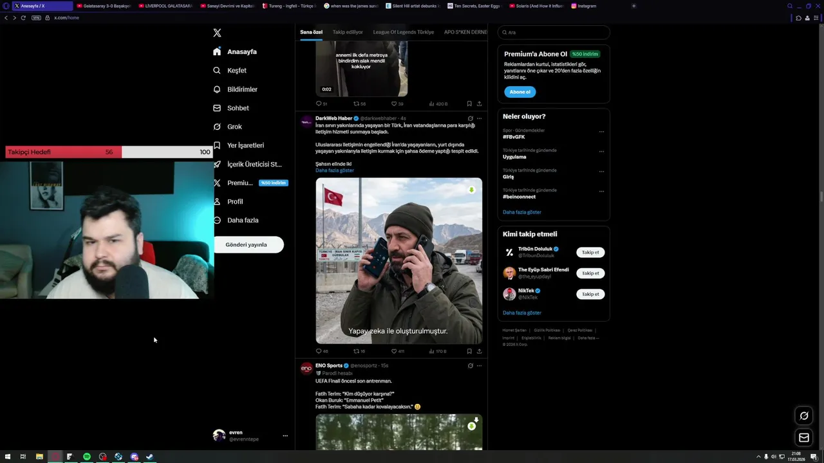Open Hizmet Şartları footer link
Image resolution: width=824 pixels, height=463 pixels.
click(x=513, y=330)
